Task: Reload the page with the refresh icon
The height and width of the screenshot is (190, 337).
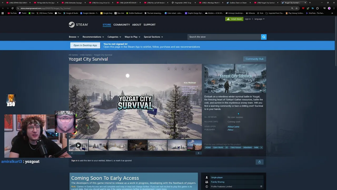Action: (x=12, y=8)
